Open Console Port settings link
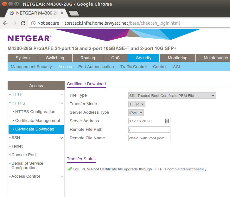 23,155
